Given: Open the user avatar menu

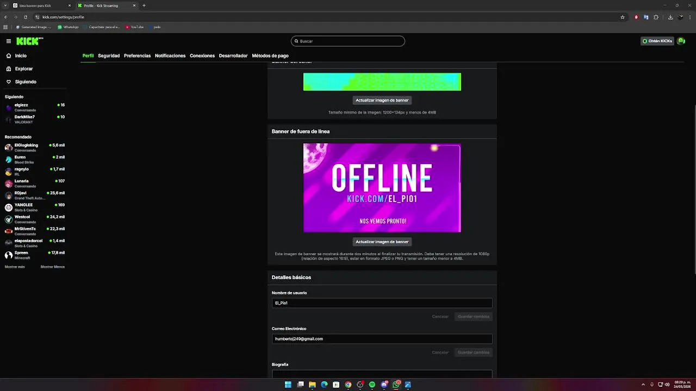Looking at the screenshot, I should pos(681,41).
